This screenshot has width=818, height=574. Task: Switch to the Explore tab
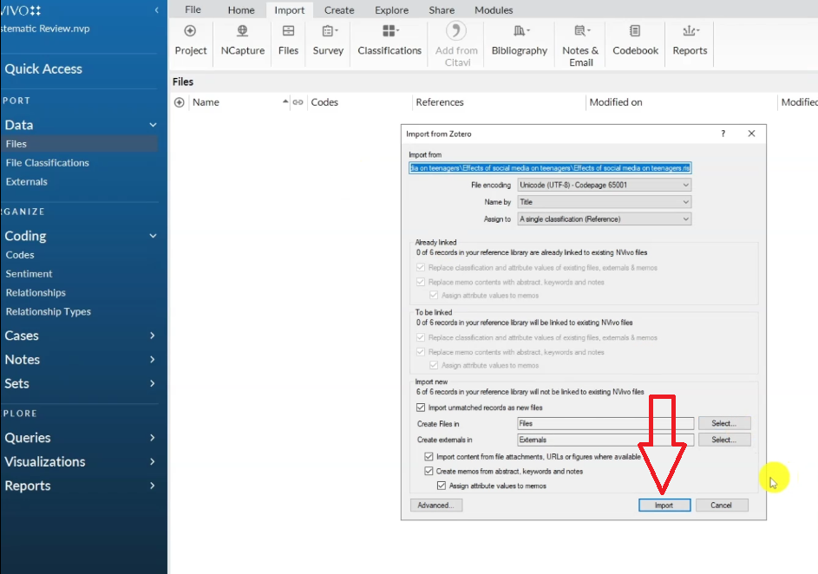(x=391, y=10)
